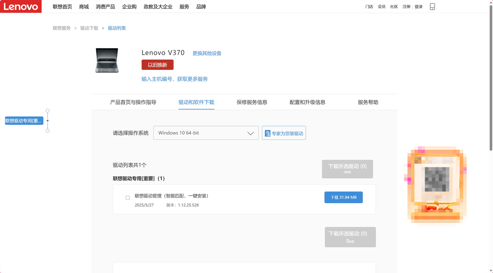The width and height of the screenshot is (493, 273).
Task: Click the 登录 link
Action: coord(419,7)
